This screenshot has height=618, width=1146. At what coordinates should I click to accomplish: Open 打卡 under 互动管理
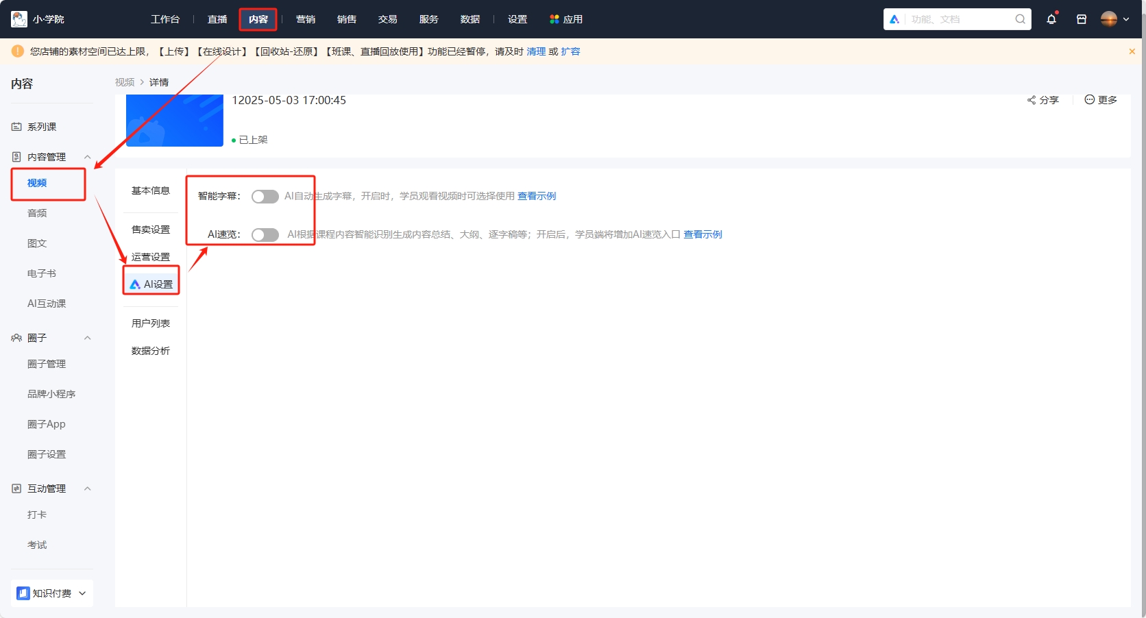click(36, 515)
